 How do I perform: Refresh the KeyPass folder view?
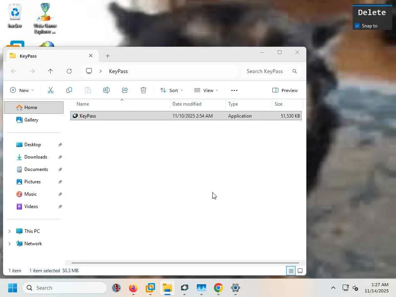69,71
